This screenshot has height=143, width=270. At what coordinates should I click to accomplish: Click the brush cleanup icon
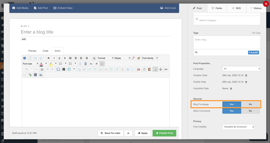coord(139,58)
